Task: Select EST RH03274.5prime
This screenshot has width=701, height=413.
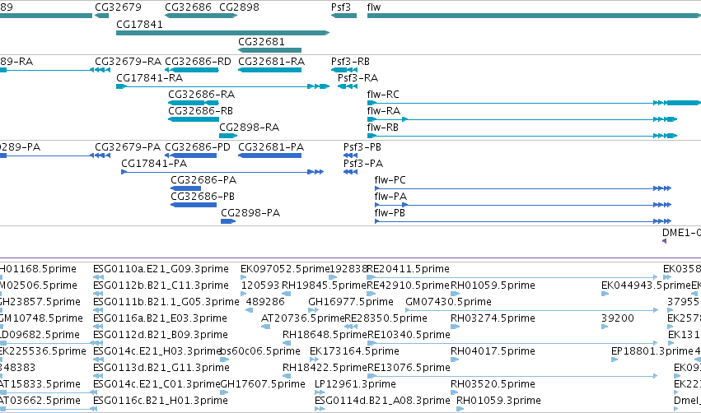Action: 493,318
